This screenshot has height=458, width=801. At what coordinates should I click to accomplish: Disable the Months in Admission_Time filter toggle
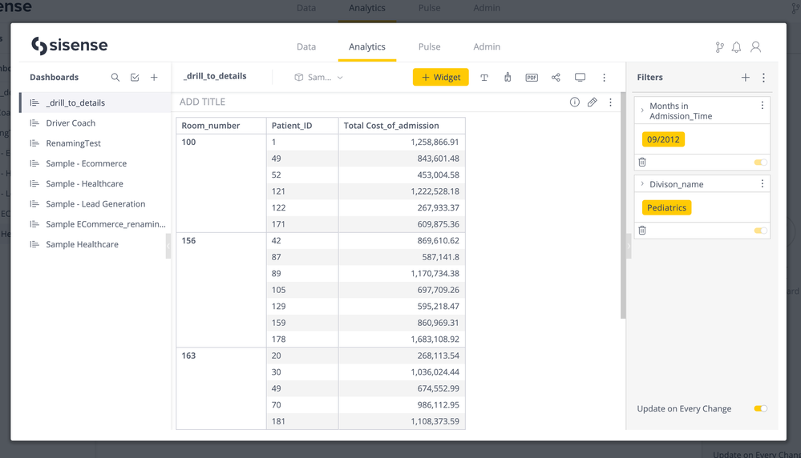tap(760, 163)
